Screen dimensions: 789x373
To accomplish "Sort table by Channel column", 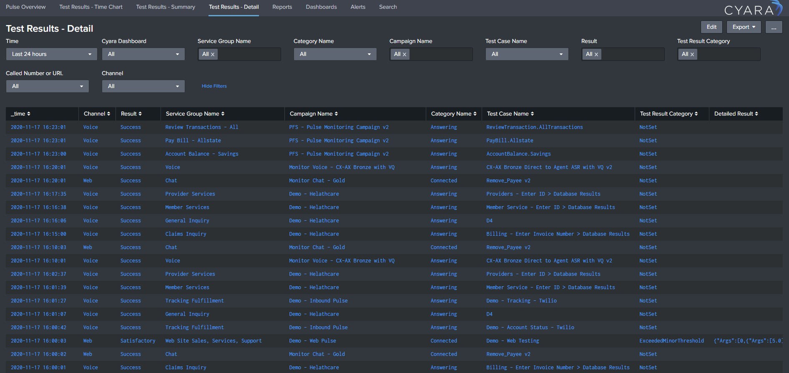I will tap(97, 114).
